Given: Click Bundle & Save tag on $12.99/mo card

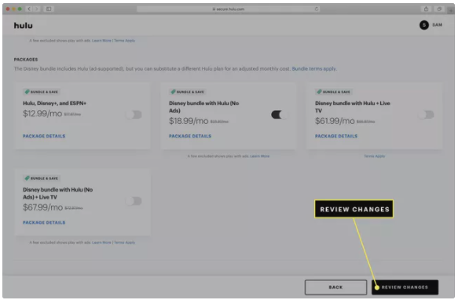Looking at the screenshot, I should [42, 92].
